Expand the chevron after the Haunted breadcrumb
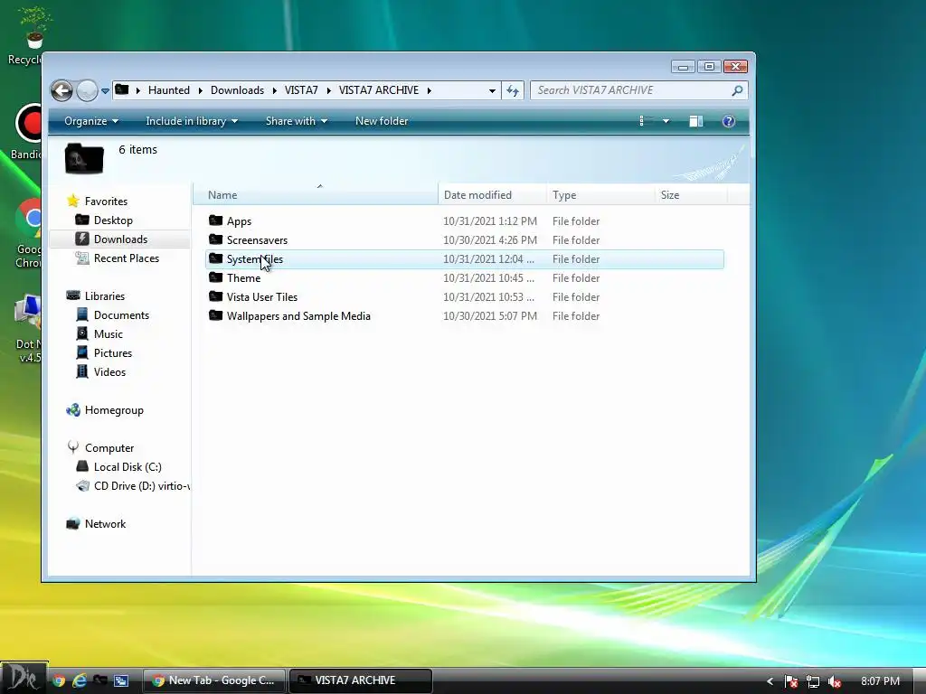926x694 pixels. coord(200,90)
